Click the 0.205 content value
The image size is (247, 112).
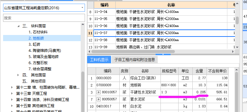(x=199, y=92)
